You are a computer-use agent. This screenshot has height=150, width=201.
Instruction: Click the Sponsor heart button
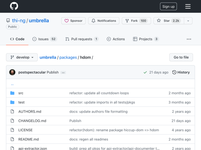pos(73,21)
